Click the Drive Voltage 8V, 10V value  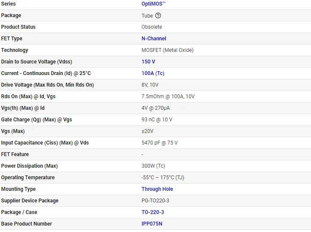(150, 85)
